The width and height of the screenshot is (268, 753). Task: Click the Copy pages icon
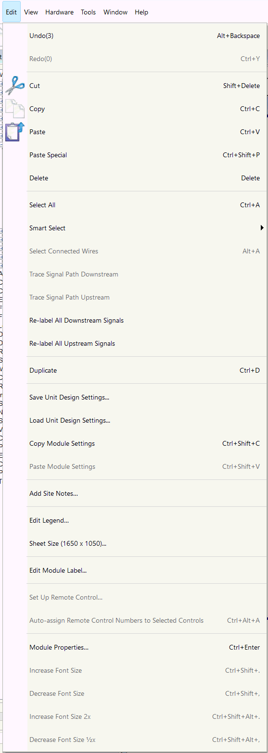(15, 109)
